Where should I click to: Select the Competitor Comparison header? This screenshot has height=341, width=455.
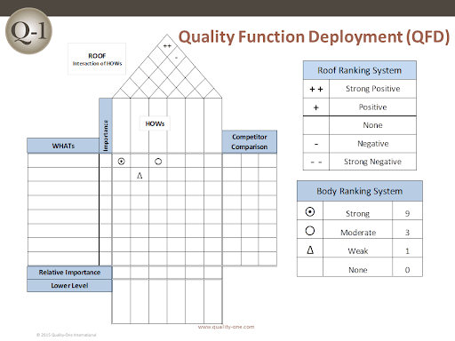coord(250,142)
